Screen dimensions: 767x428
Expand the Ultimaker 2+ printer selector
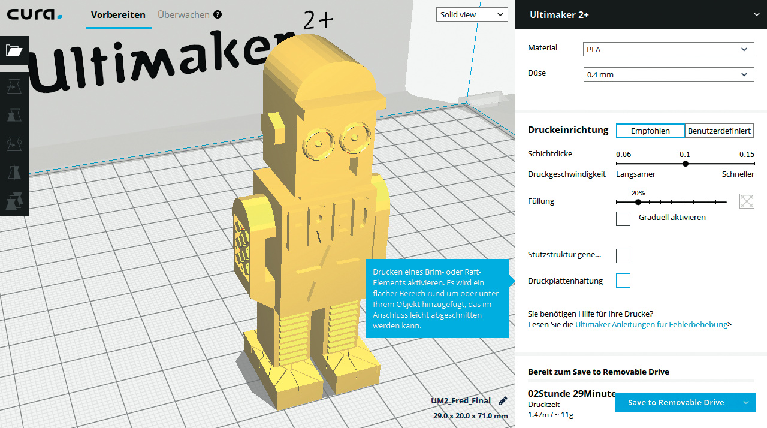click(641, 14)
